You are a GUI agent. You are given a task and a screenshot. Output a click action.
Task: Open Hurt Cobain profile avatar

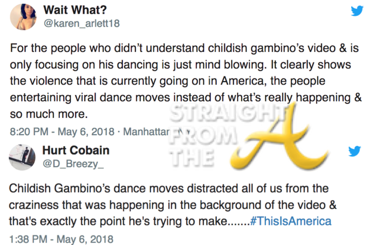pos(23,157)
